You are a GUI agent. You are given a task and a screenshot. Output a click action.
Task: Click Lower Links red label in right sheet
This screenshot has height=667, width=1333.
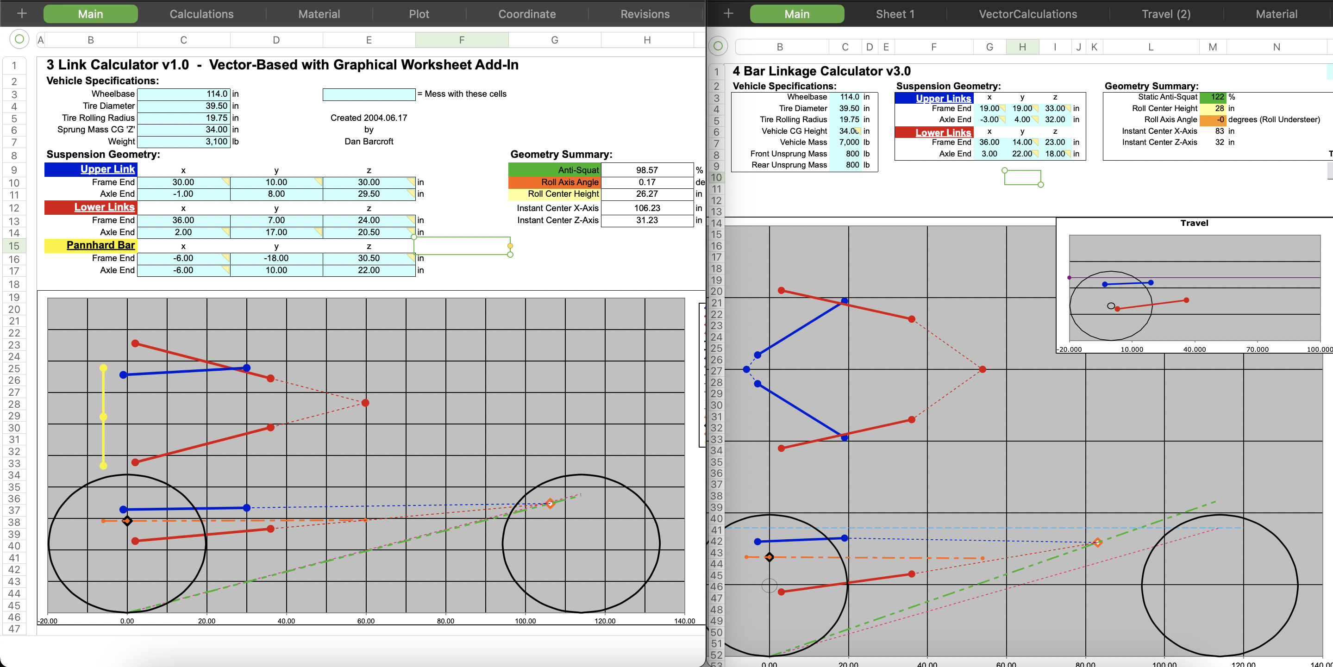click(x=936, y=130)
